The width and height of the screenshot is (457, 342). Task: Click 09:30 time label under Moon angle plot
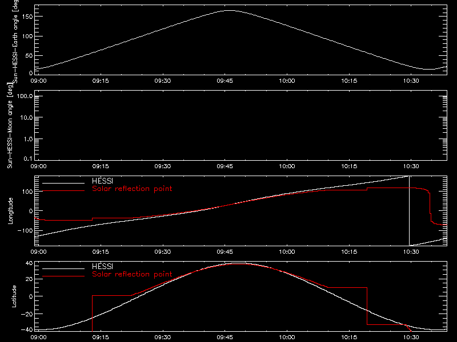pyautogui.click(x=163, y=166)
